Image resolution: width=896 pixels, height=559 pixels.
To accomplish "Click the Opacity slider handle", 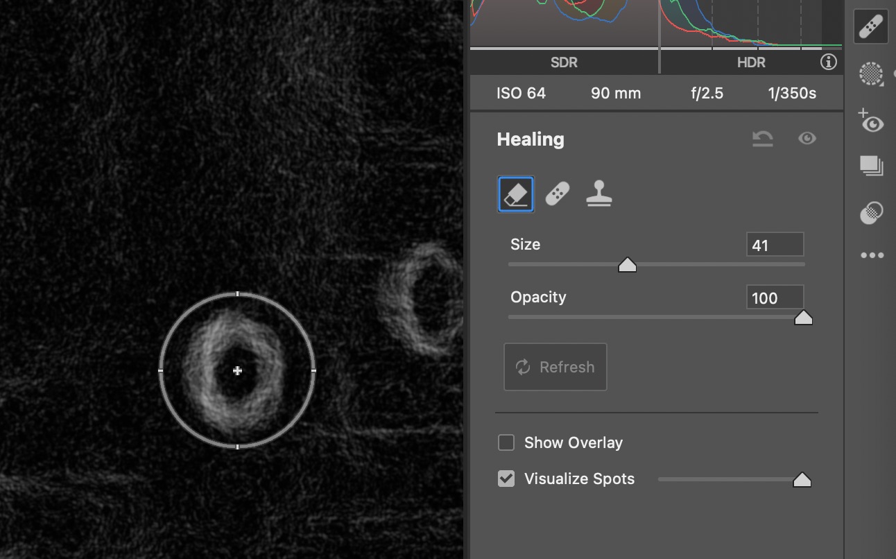I will (803, 318).
